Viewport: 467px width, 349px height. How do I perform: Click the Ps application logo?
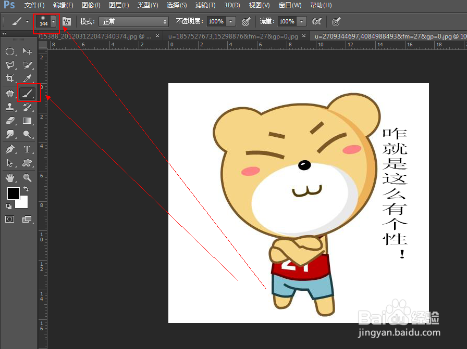tap(9, 5)
